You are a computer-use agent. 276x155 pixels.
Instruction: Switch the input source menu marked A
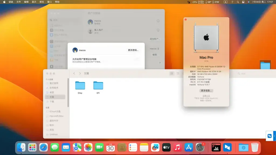click(x=226, y=2)
